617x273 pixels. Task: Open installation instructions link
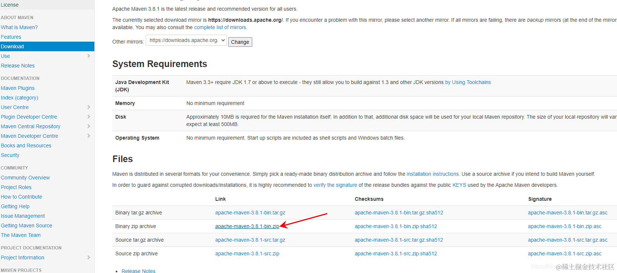(433, 174)
